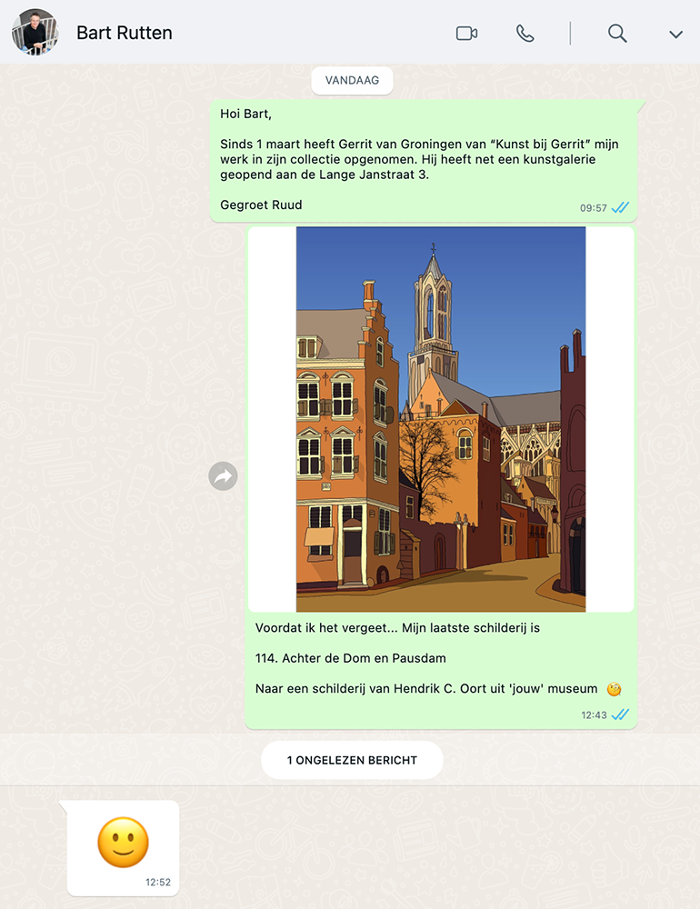Click the read receipt ticks next to 09:57

point(620,207)
